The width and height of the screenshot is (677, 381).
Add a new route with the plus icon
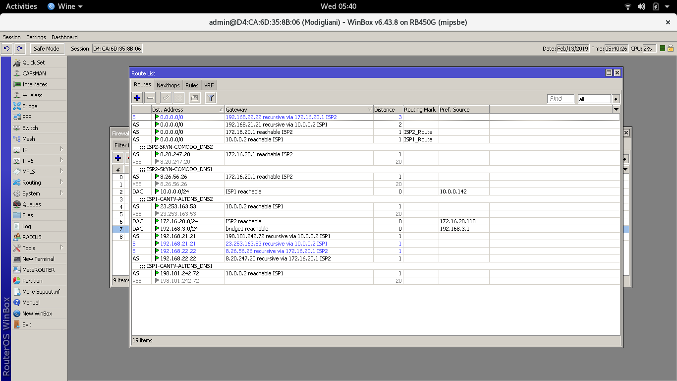(x=136, y=97)
